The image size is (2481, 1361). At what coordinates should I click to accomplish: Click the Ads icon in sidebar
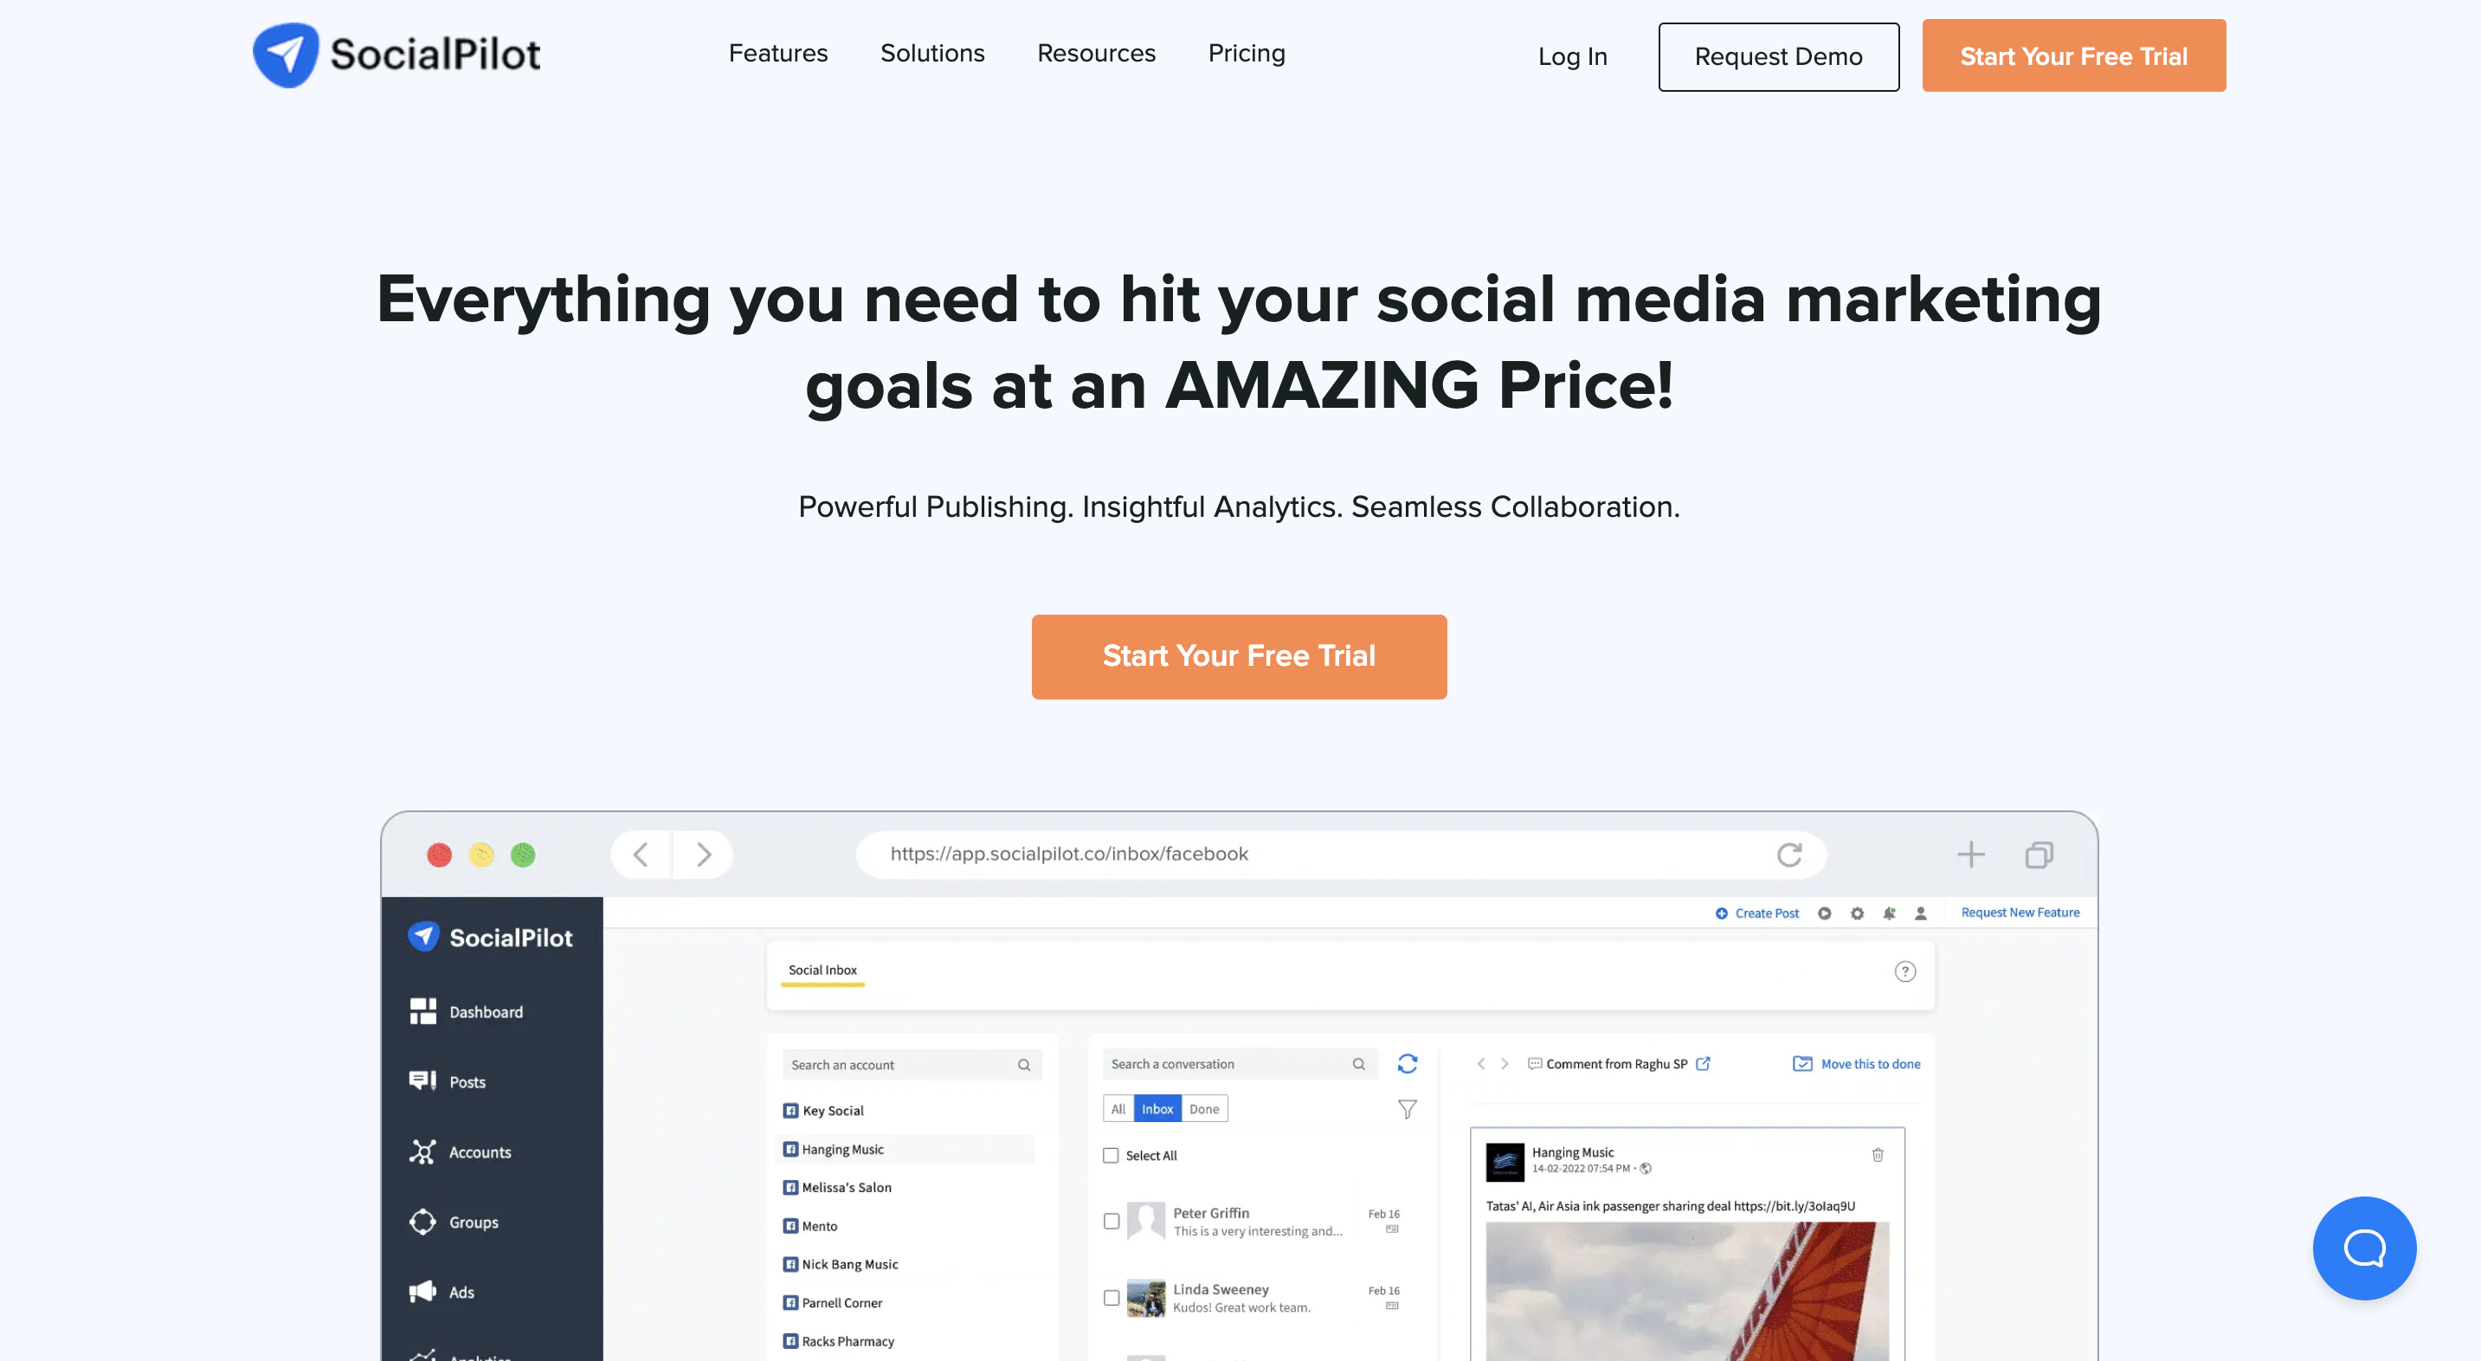(x=424, y=1291)
